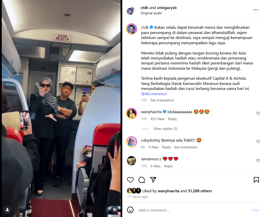Reply to wanyhasrita's comment

(x=172, y=119)
